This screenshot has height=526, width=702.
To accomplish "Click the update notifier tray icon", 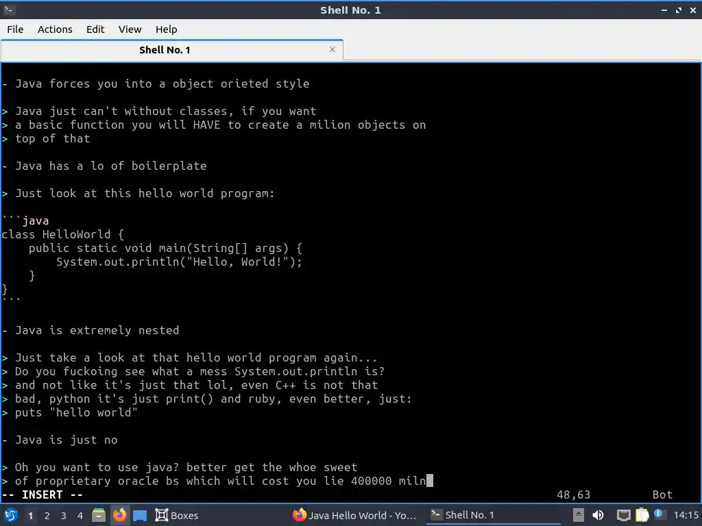I will point(658,514).
